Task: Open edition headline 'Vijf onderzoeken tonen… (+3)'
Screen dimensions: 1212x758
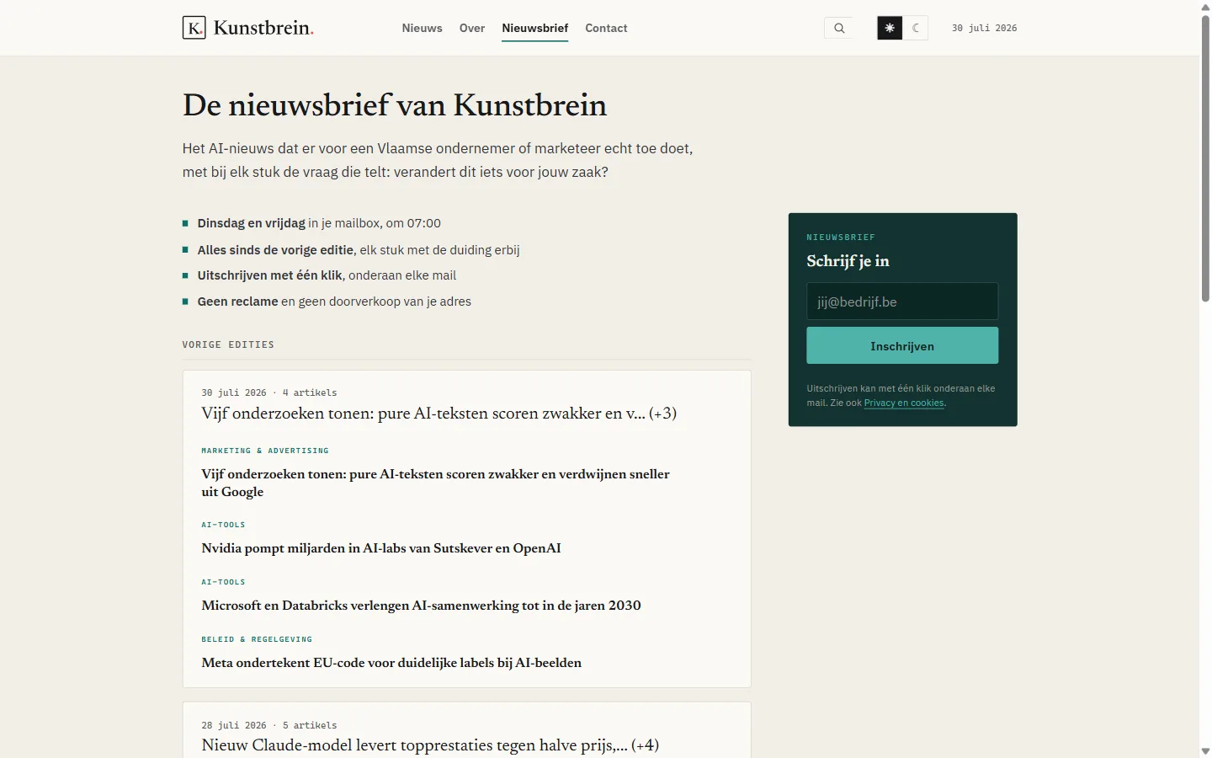Action: [439, 413]
